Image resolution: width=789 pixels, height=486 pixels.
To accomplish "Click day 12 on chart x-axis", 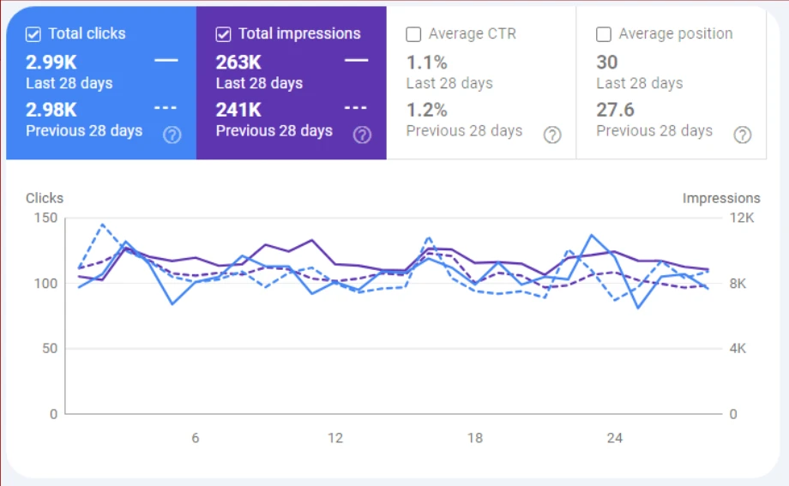I will [x=334, y=438].
